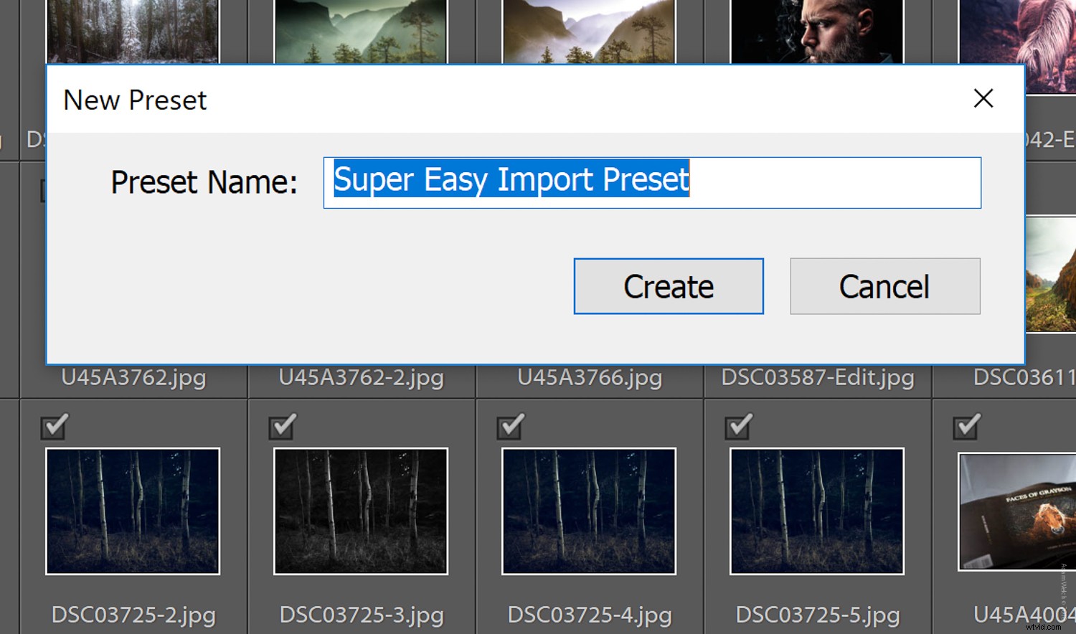Viewport: 1076px width, 634px height.
Task: Select the DSC03725-2.jpg thumbnail
Action: coord(133,511)
